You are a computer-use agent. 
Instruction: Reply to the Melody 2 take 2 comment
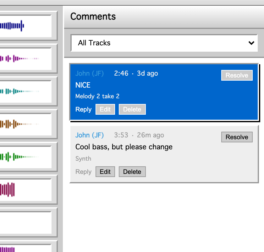[x=83, y=109]
